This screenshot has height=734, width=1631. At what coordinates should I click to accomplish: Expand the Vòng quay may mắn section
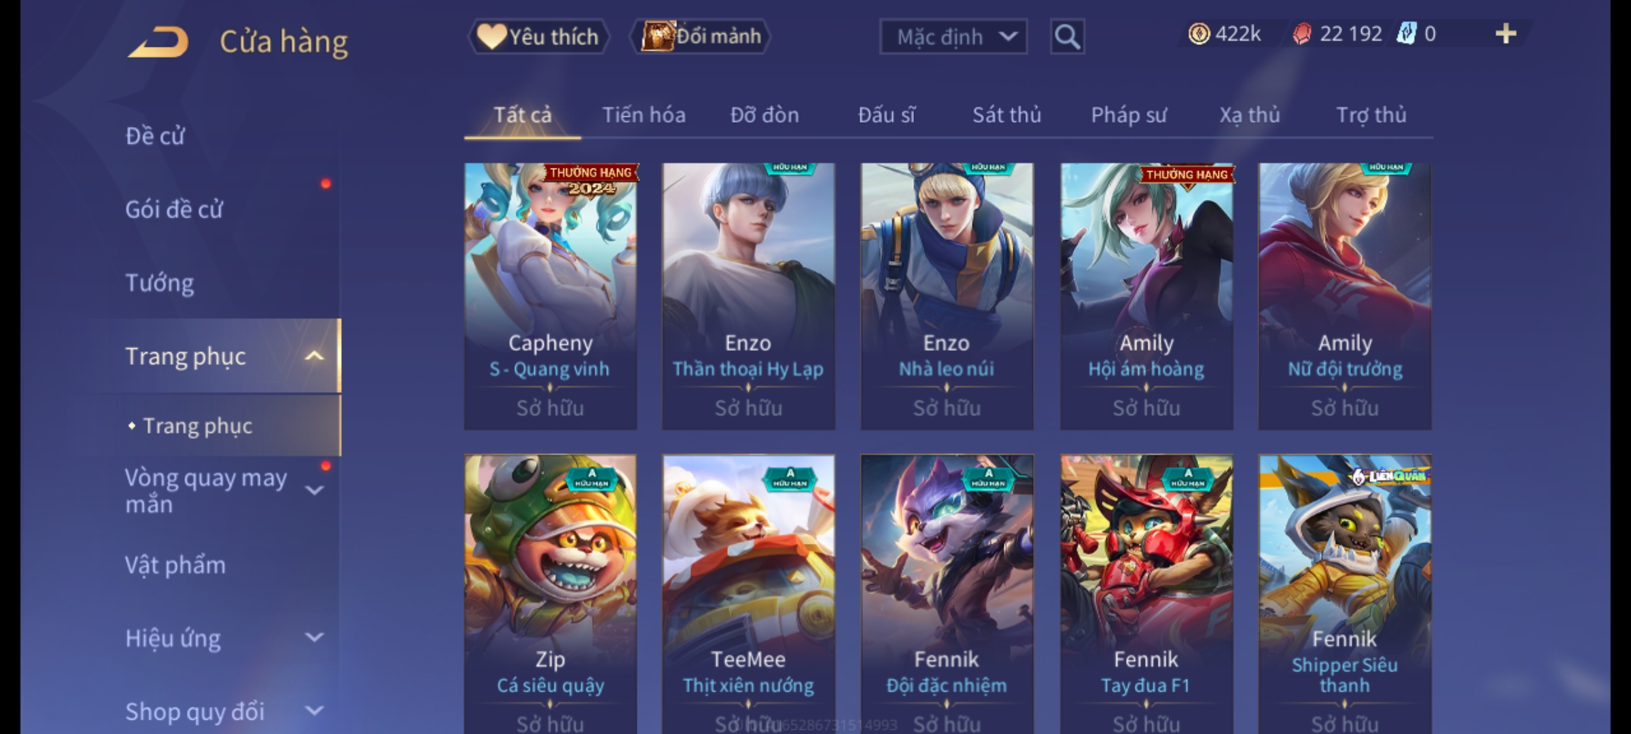click(x=314, y=490)
